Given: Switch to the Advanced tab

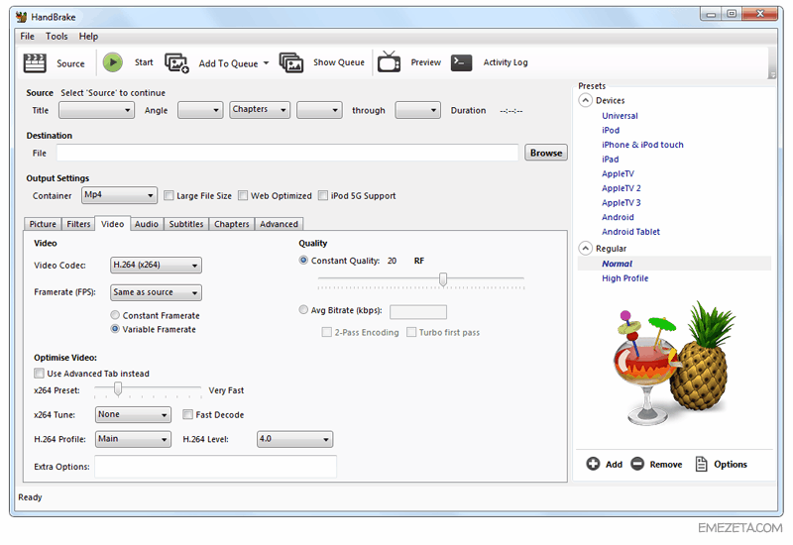Looking at the screenshot, I should [279, 224].
